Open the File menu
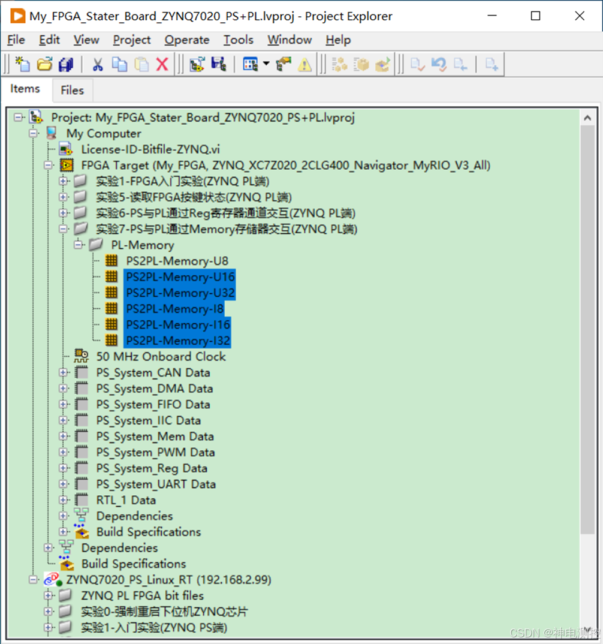 tap(16, 40)
